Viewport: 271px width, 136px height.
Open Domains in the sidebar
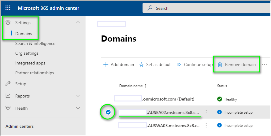pos(24,34)
